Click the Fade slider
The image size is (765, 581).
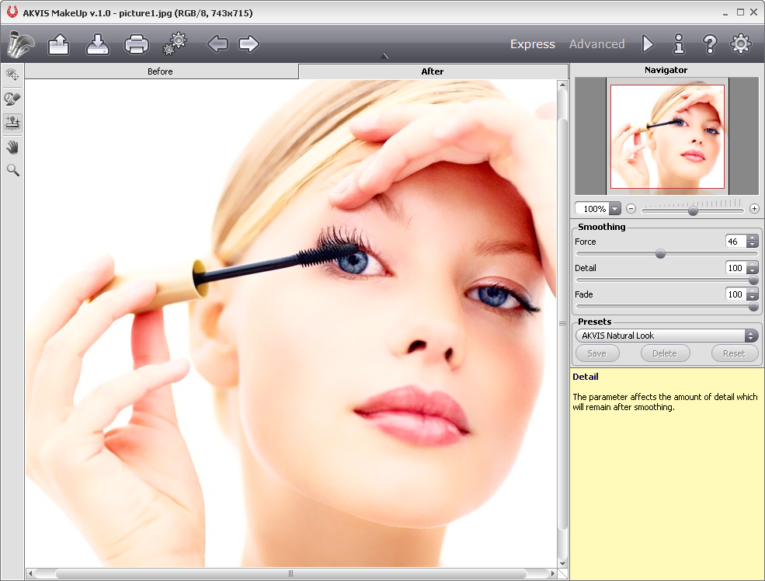[667, 306]
